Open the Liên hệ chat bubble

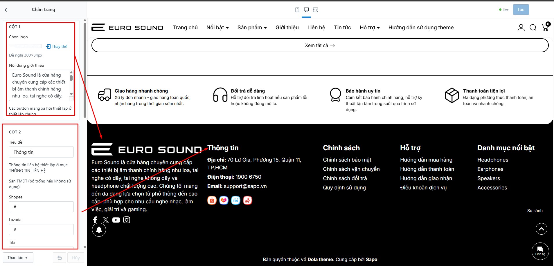[540, 251]
